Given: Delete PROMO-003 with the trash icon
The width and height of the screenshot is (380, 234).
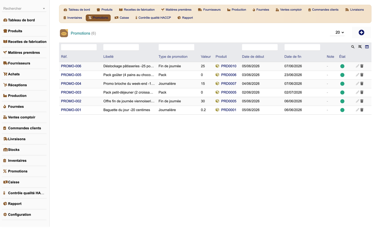Looking at the screenshot, I should [x=362, y=93].
